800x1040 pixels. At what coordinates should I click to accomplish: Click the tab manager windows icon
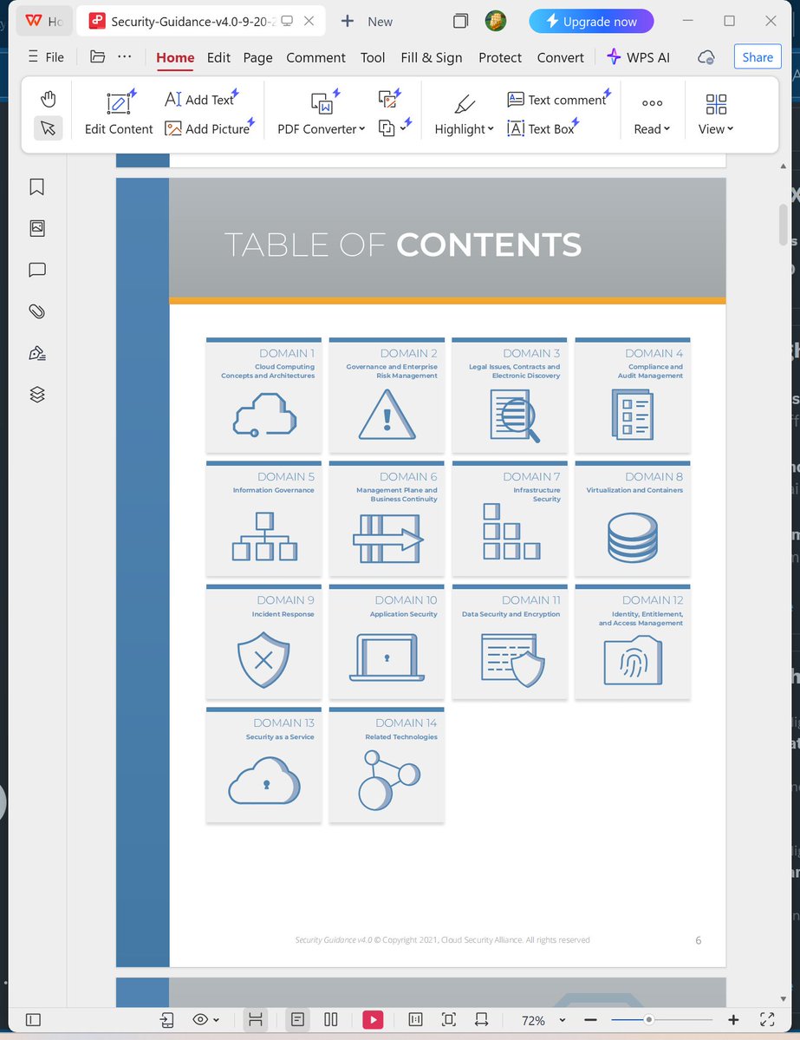click(460, 21)
